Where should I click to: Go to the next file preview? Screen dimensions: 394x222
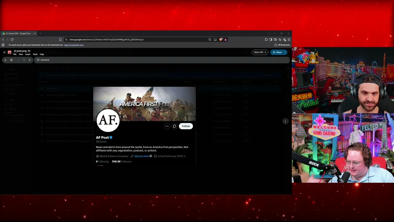coord(285,121)
